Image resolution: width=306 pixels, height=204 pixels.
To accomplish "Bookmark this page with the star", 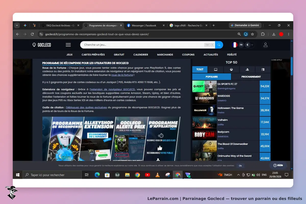I will [x=252, y=34].
